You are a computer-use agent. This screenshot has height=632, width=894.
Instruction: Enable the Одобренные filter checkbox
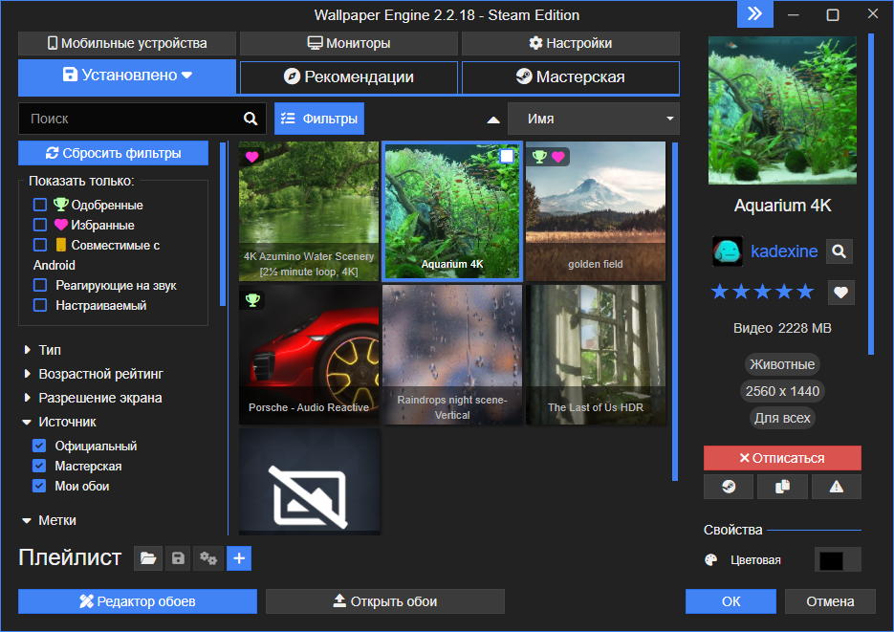pyautogui.click(x=40, y=205)
